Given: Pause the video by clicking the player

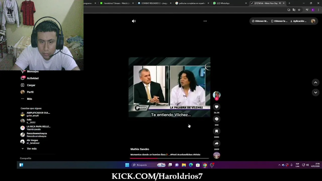Looking at the screenshot, I should point(169,87).
